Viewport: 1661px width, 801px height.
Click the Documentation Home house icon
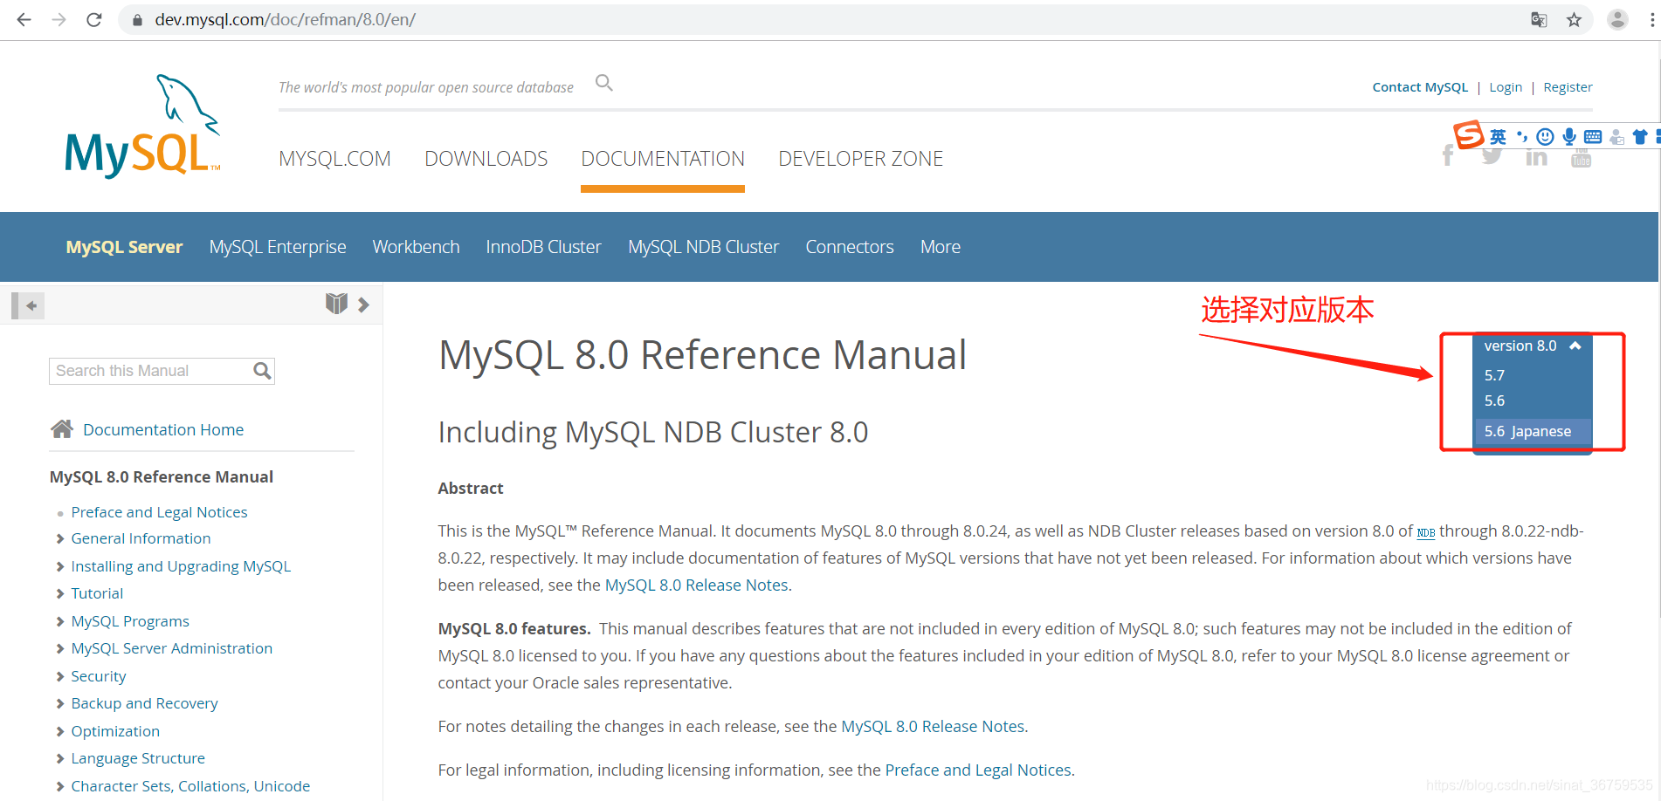62,428
